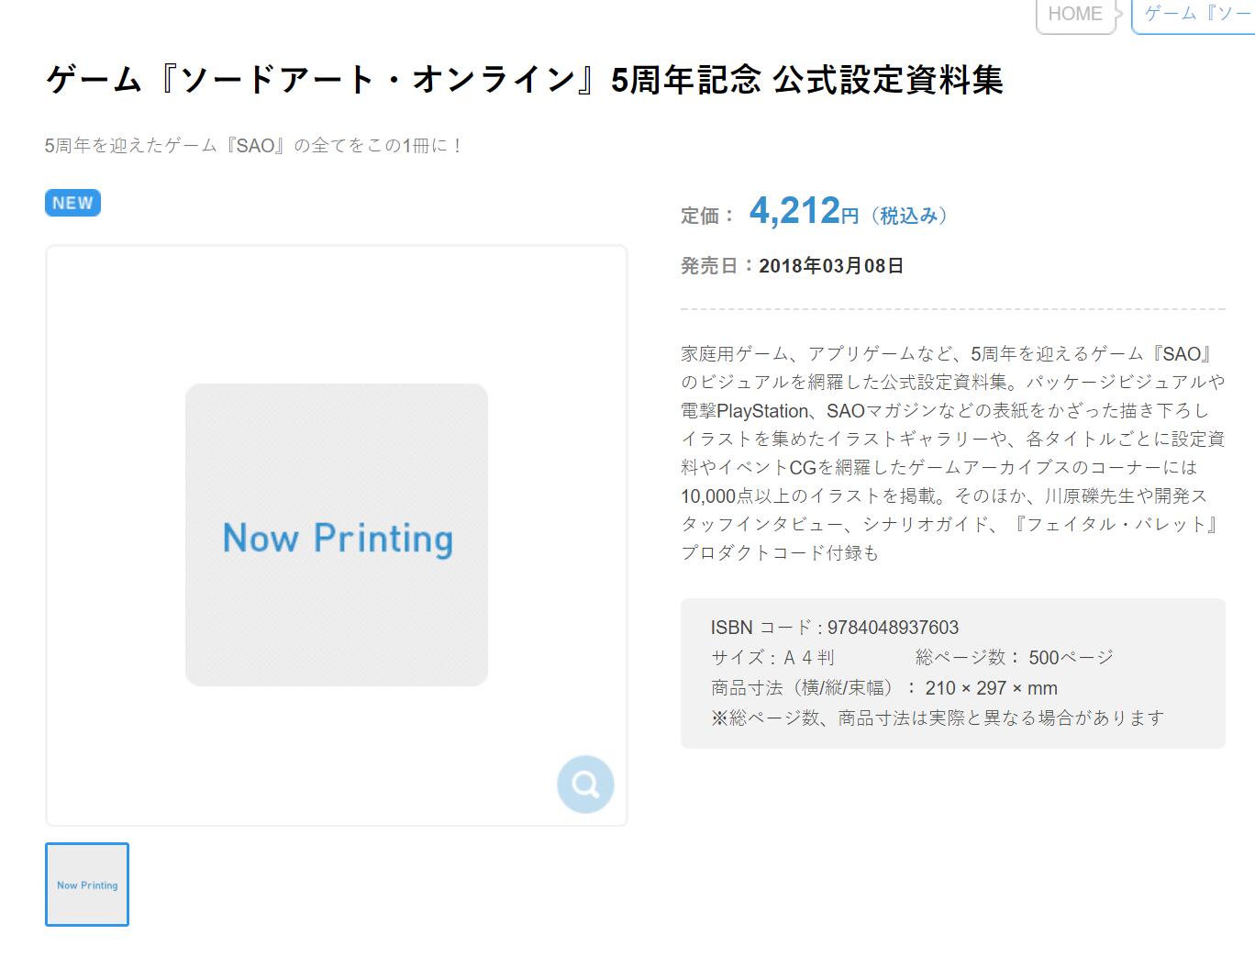This screenshot has width=1255, height=957.
Task: Click the ISBN number 9784048937603
Action: (x=893, y=628)
